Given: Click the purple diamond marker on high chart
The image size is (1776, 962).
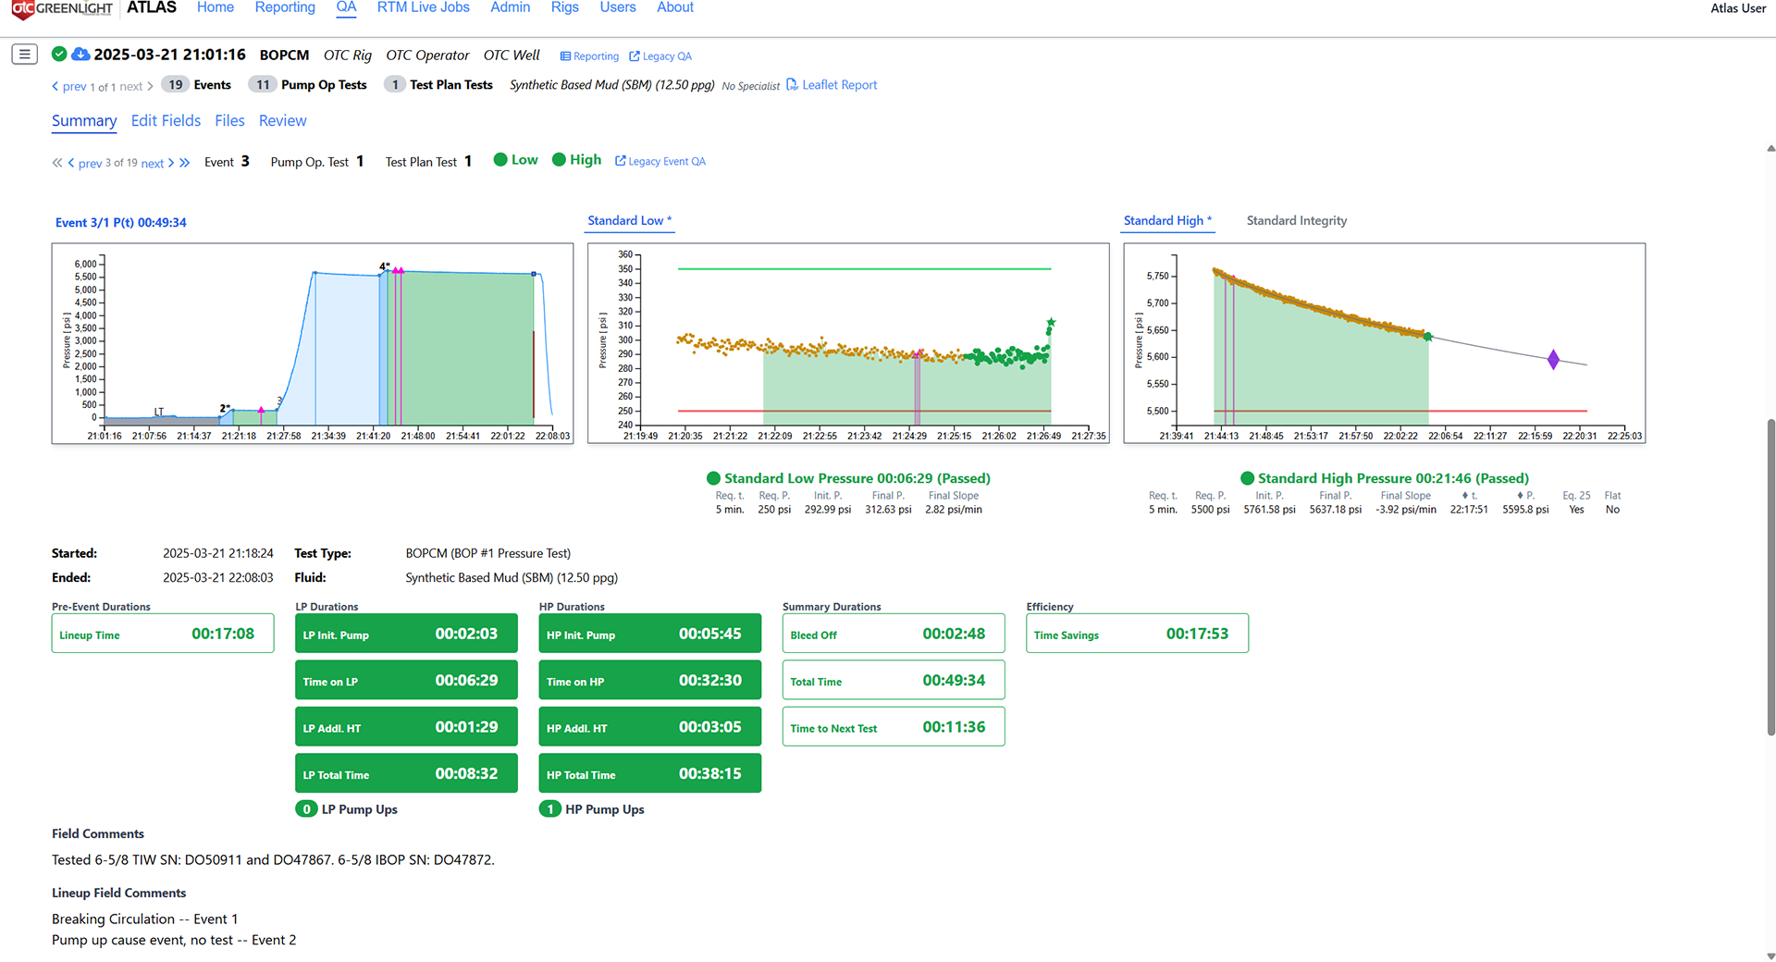Looking at the screenshot, I should coord(1553,360).
